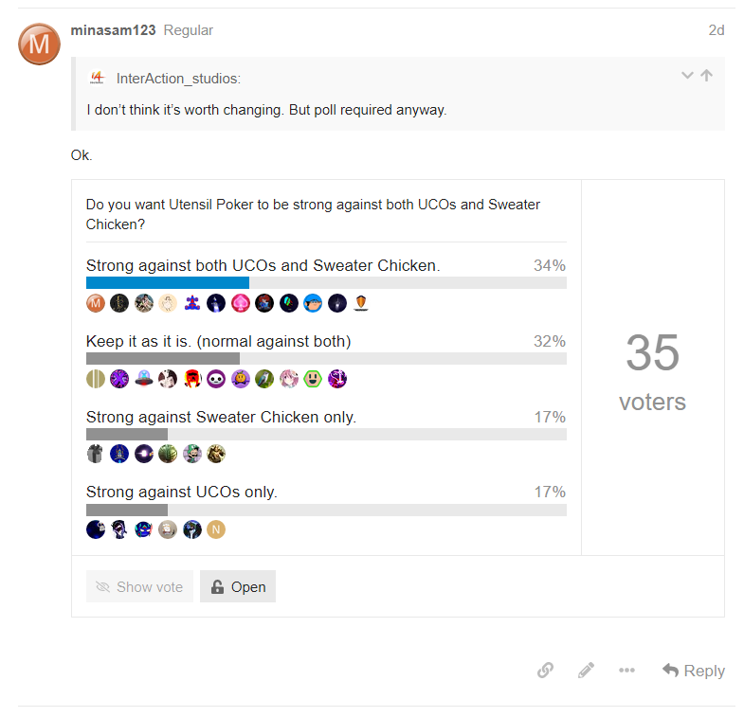The image size is (744, 717).
Task: Open minasam123's large orange M avatar
Action: pos(39,45)
